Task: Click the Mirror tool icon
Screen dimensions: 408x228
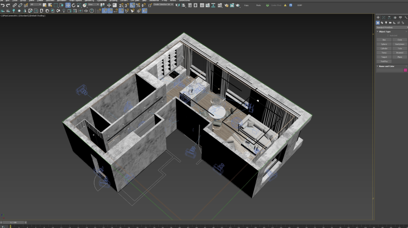Action: pos(178,5)
